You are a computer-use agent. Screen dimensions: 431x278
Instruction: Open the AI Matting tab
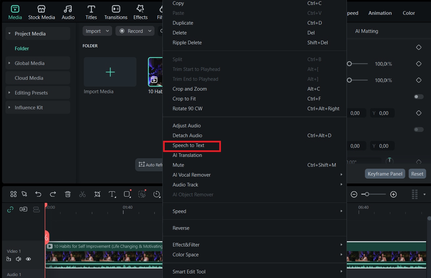(367, 31)
